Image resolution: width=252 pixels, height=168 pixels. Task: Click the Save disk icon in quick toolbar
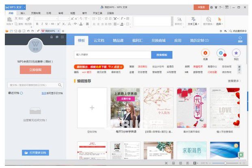click(x=11, y=31)
